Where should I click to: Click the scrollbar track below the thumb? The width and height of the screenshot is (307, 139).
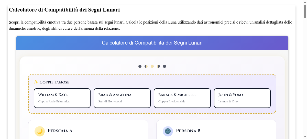coord(305,77)
